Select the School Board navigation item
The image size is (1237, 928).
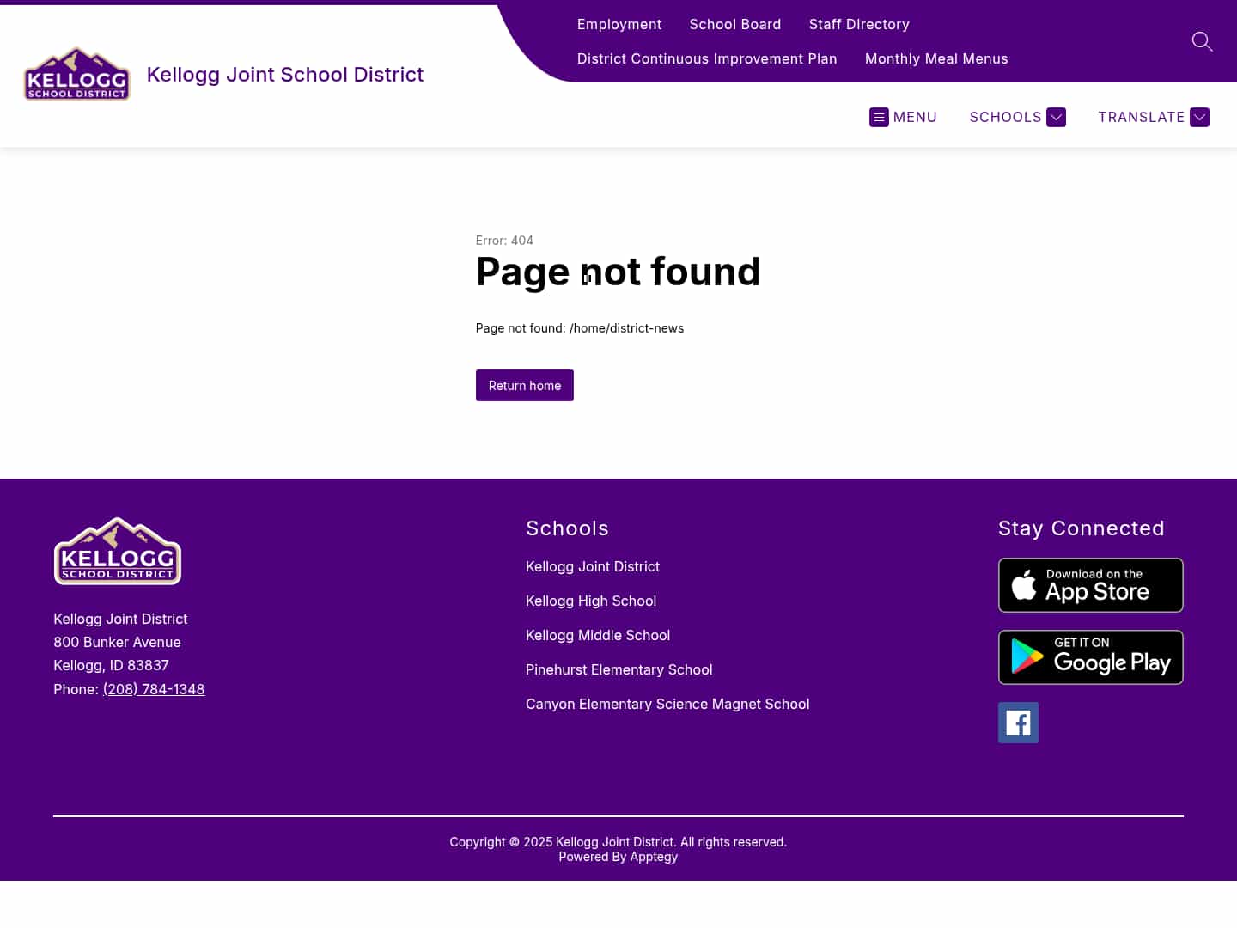tap(735, 24)
